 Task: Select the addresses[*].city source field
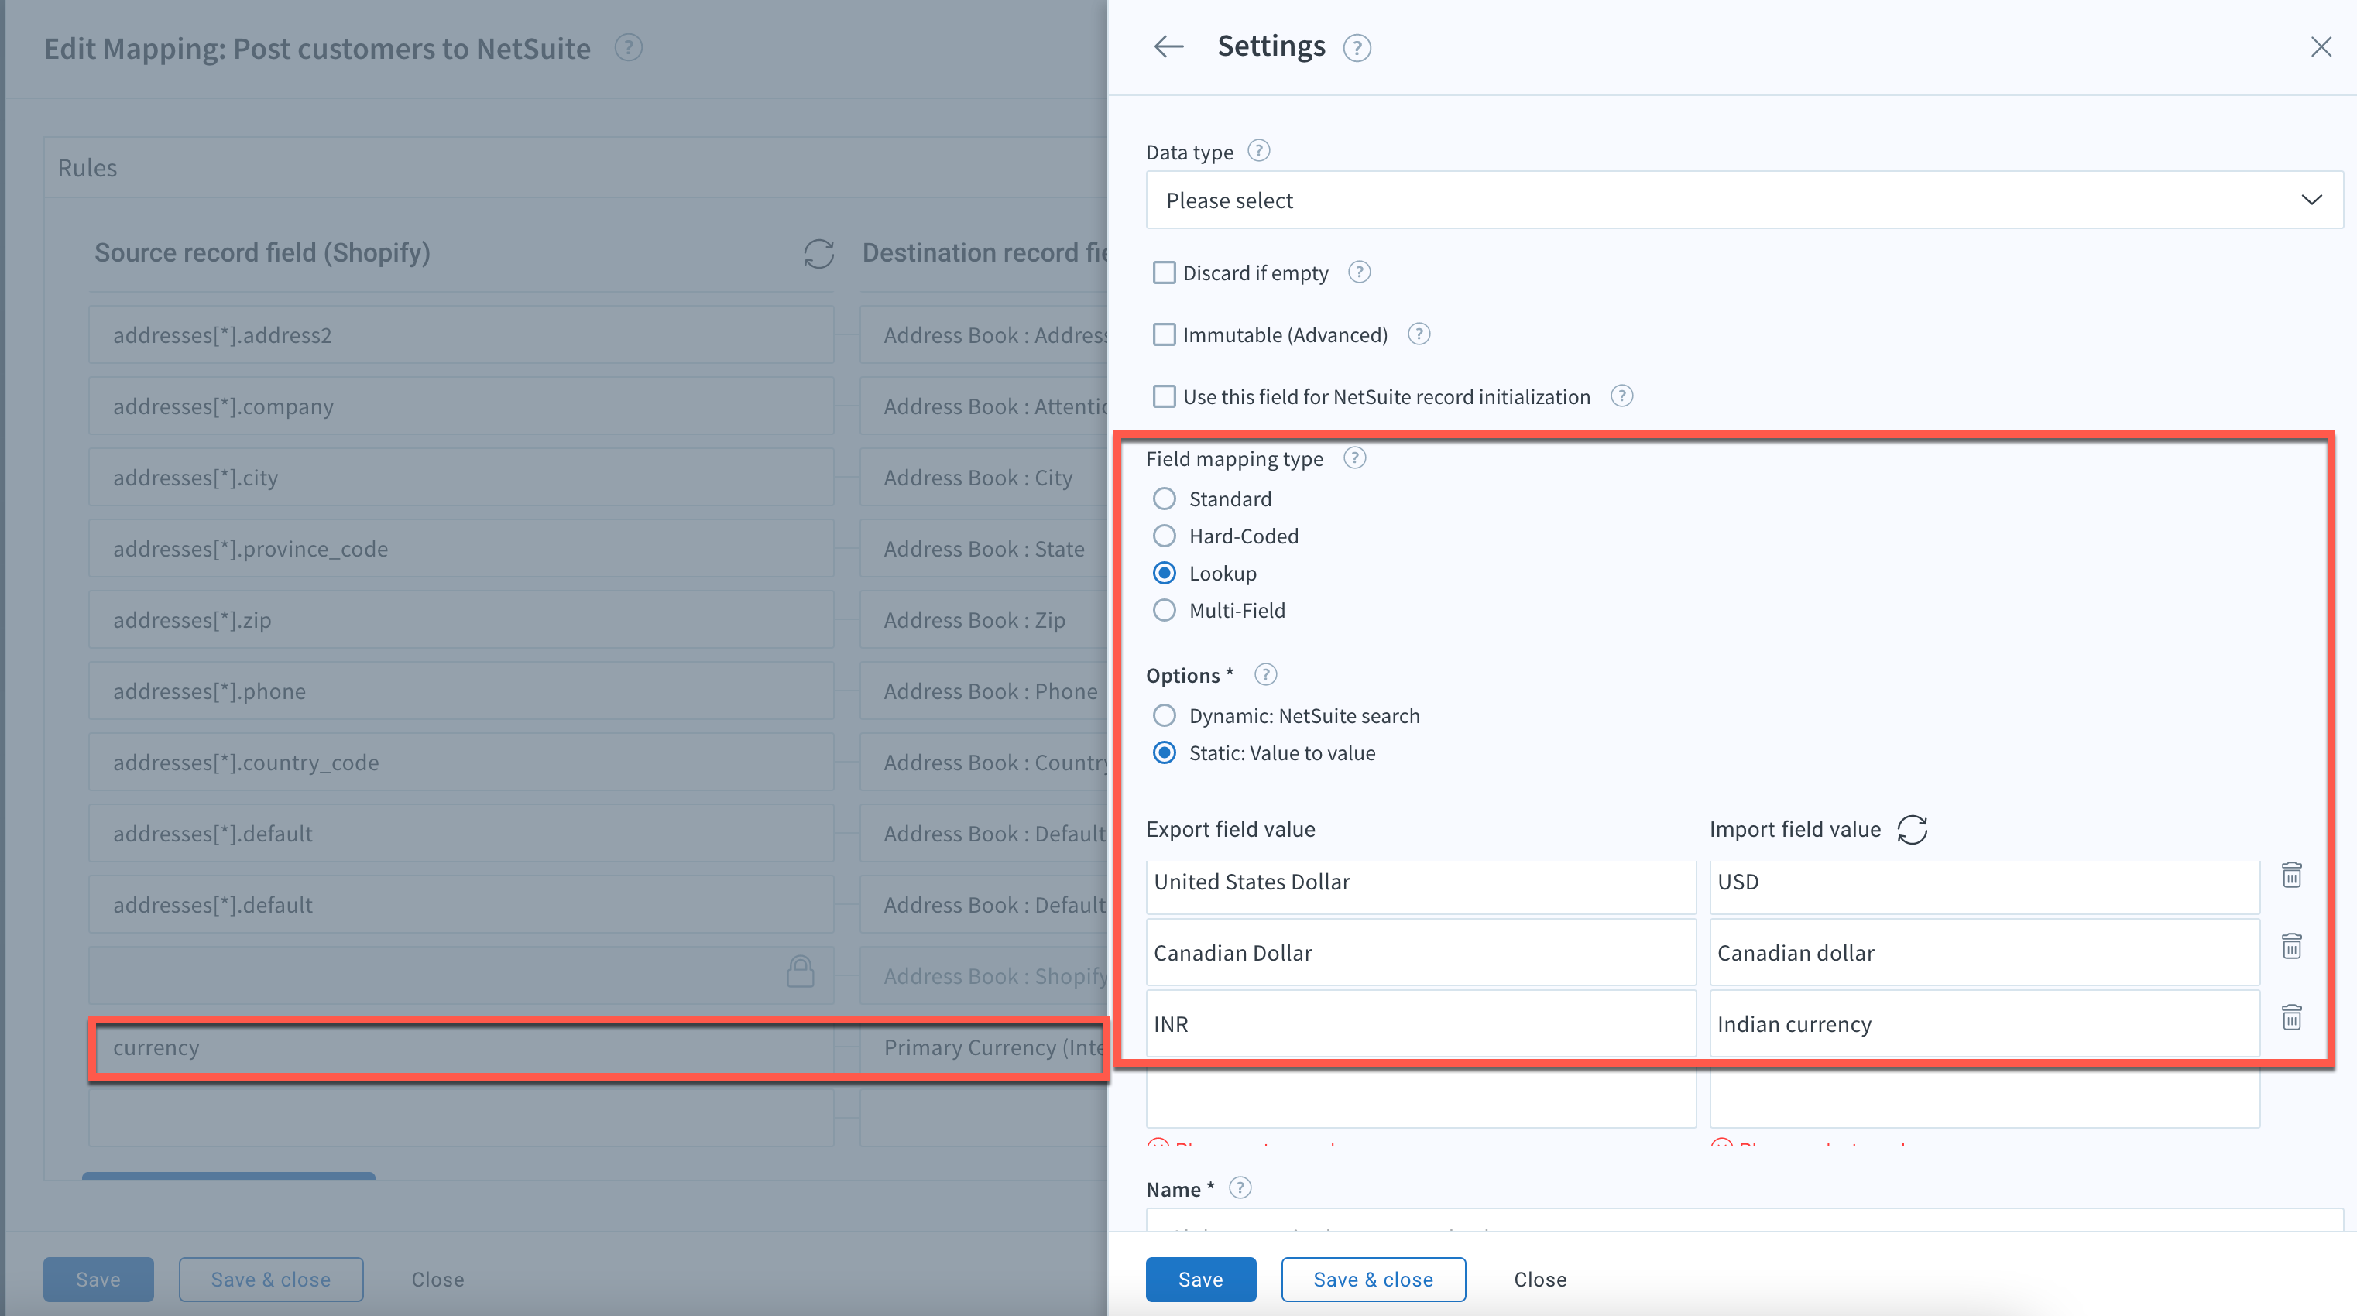(461, 478)
